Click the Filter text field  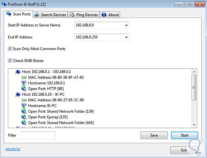tap(38, 135)
